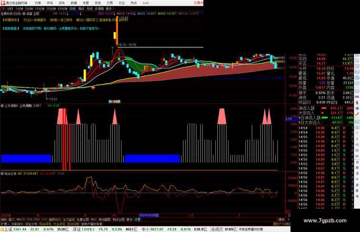Click the dollar-sign icon in right toolbar
Image resolution: width=360 pixels, height=232 pixels.
357,103
